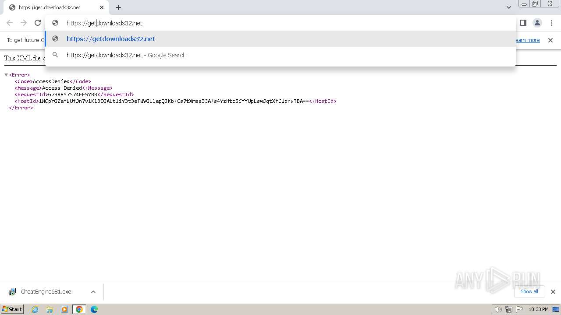Go back with the back arrow
The width and height of the screenshot is (561, 315).
tap(10, 23)
